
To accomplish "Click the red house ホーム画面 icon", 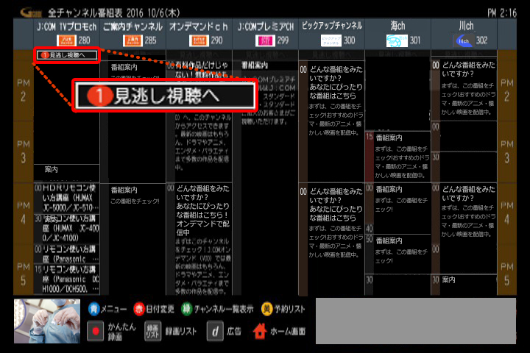I will (x=260, y=331).
